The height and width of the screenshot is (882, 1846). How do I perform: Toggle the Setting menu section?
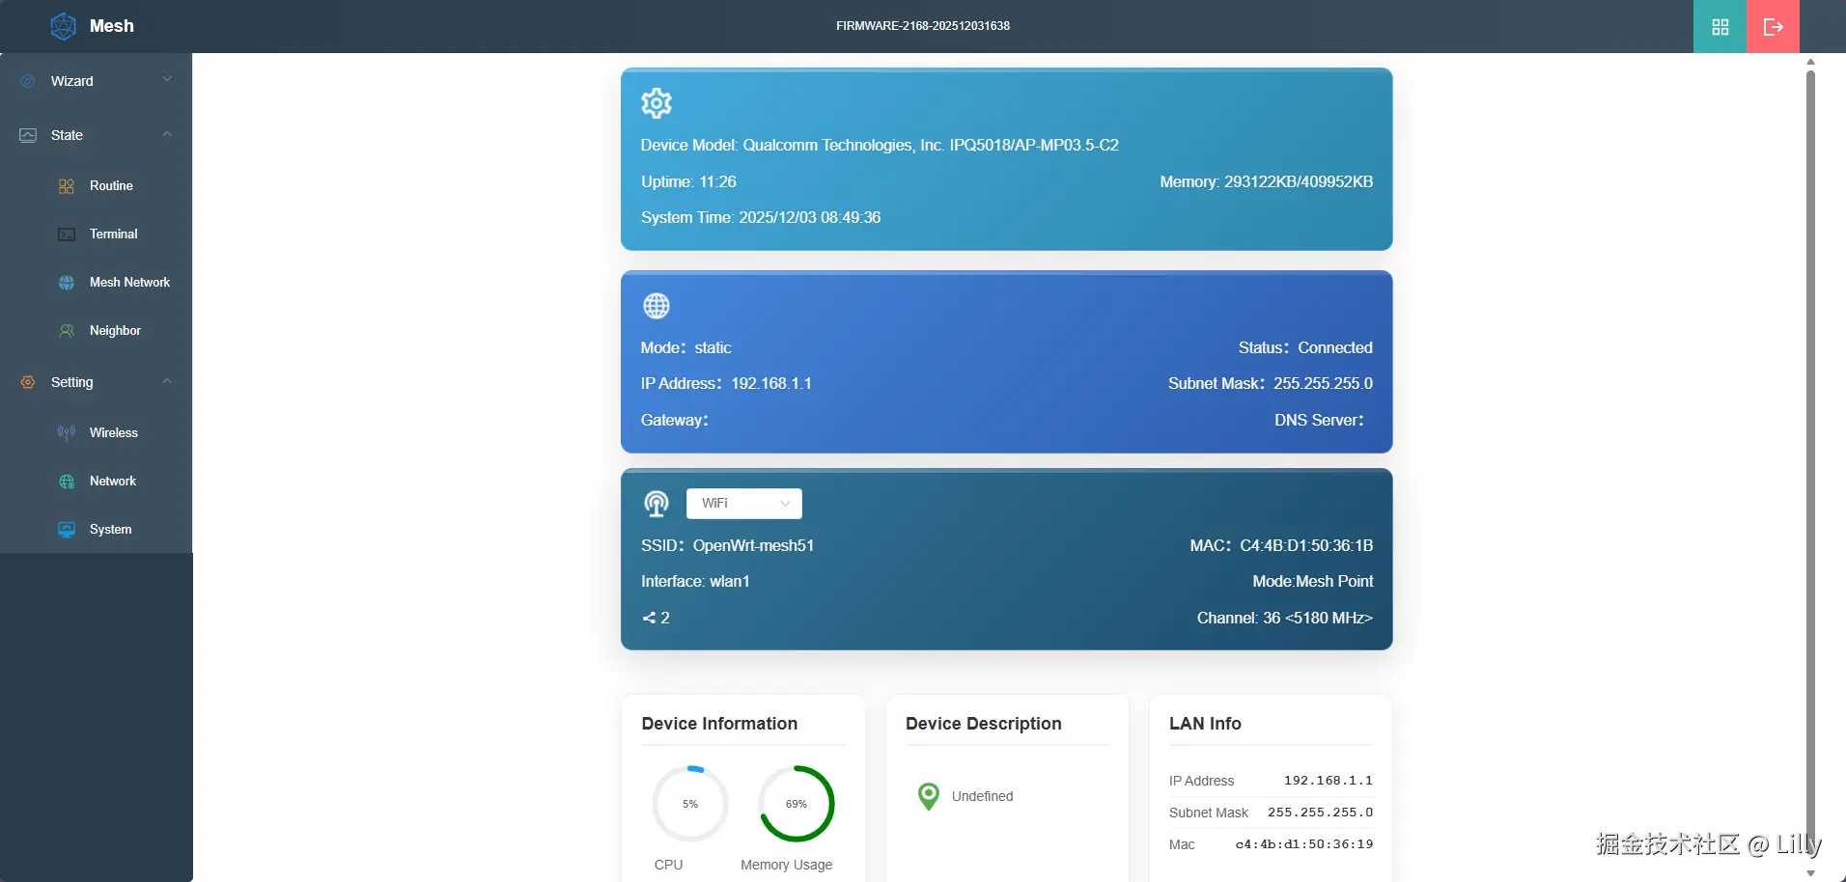[x=97, y=382]
